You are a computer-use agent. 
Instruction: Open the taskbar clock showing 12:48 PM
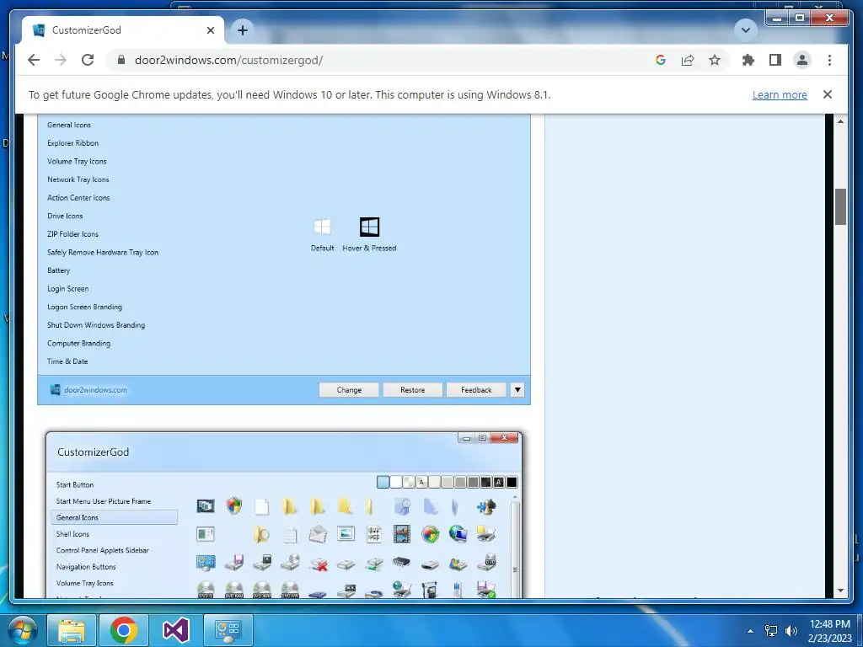829,630
